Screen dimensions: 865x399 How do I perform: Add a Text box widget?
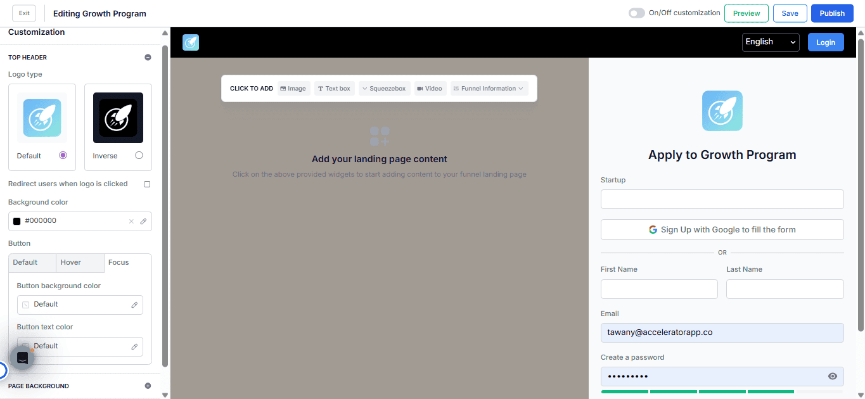click(x=334, y=89)
